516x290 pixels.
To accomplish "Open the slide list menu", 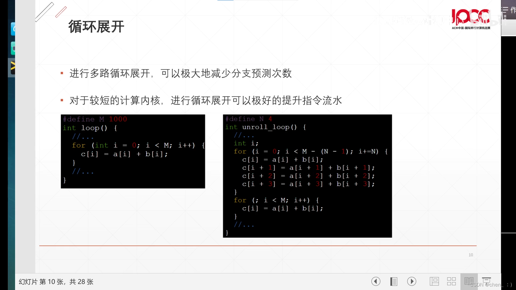I will point(394,281).
